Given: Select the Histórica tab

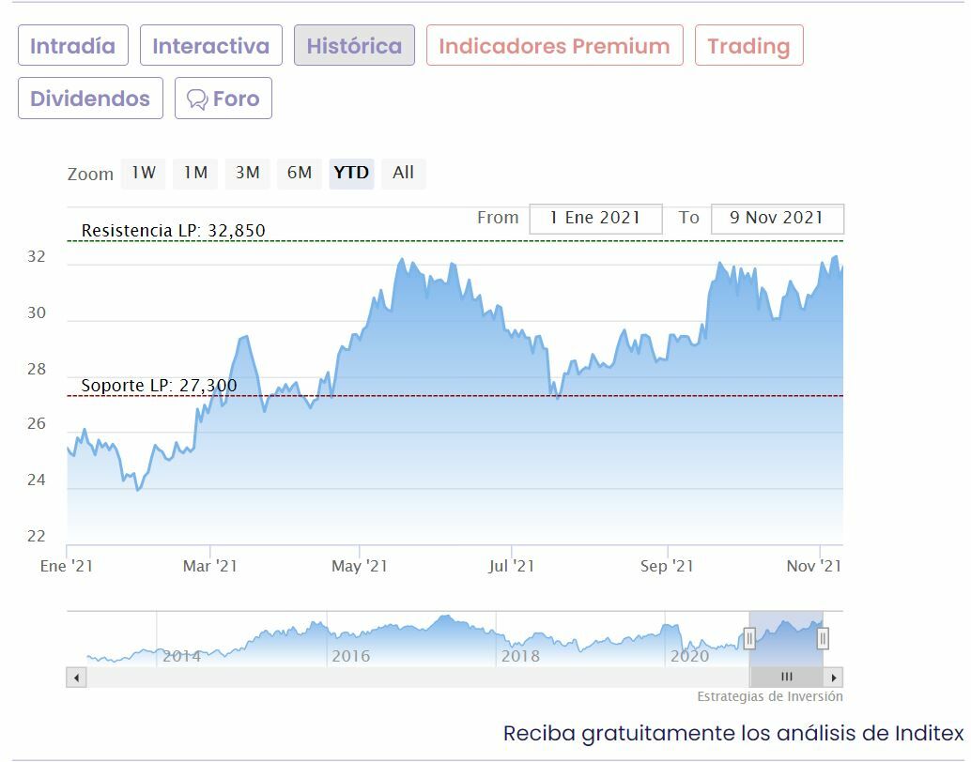Looking at the screenshot, I should click(x=354, y=46).
